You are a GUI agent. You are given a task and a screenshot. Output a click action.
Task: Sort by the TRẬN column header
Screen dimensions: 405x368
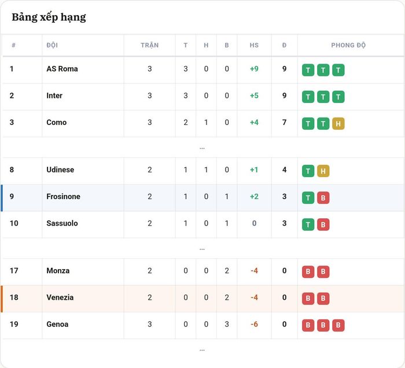pos(149,45)
